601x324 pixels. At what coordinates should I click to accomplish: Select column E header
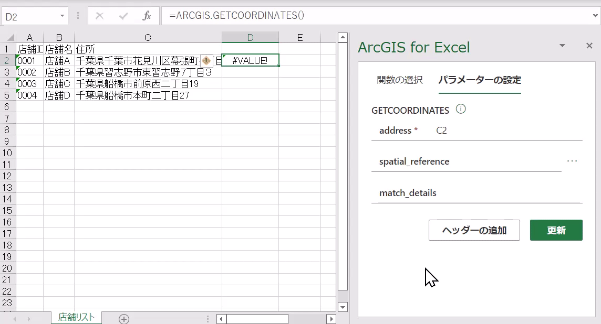300,38
